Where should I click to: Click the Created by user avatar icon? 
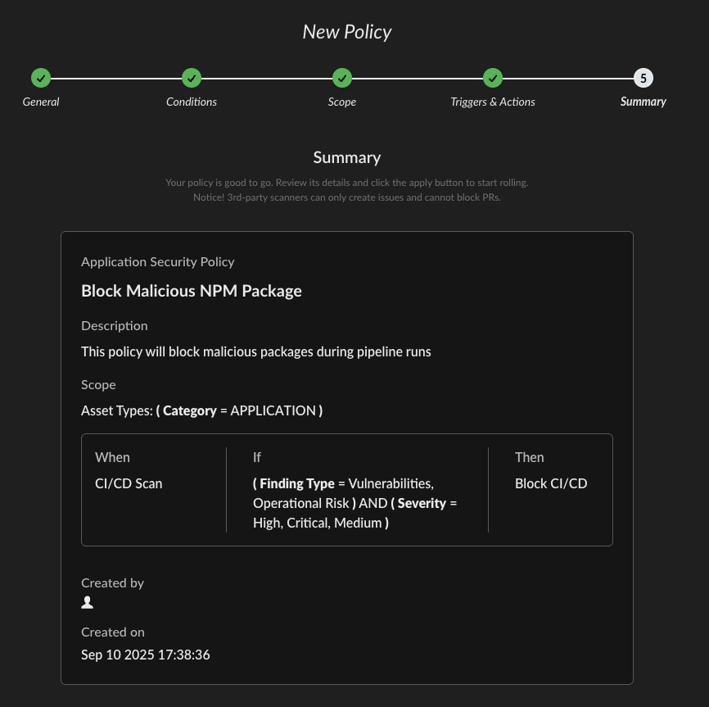(88, 603)
